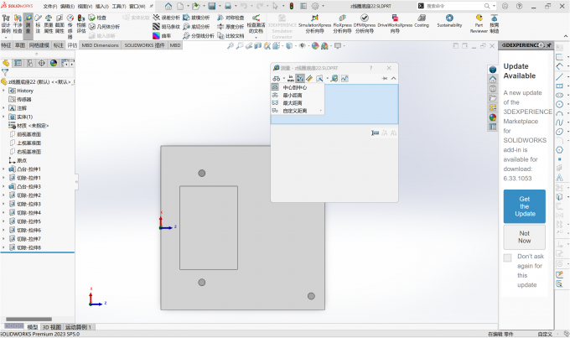Image resolution: width=570 pixels, height=338 pixels.
Task: Switch to SOLIDWORKS 插件 tab
Action: (x=145, y=45)
